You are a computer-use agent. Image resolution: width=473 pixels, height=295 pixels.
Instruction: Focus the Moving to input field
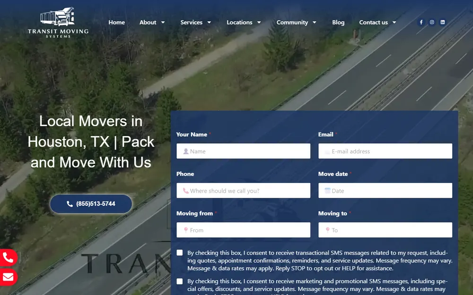tap(385, 230)
